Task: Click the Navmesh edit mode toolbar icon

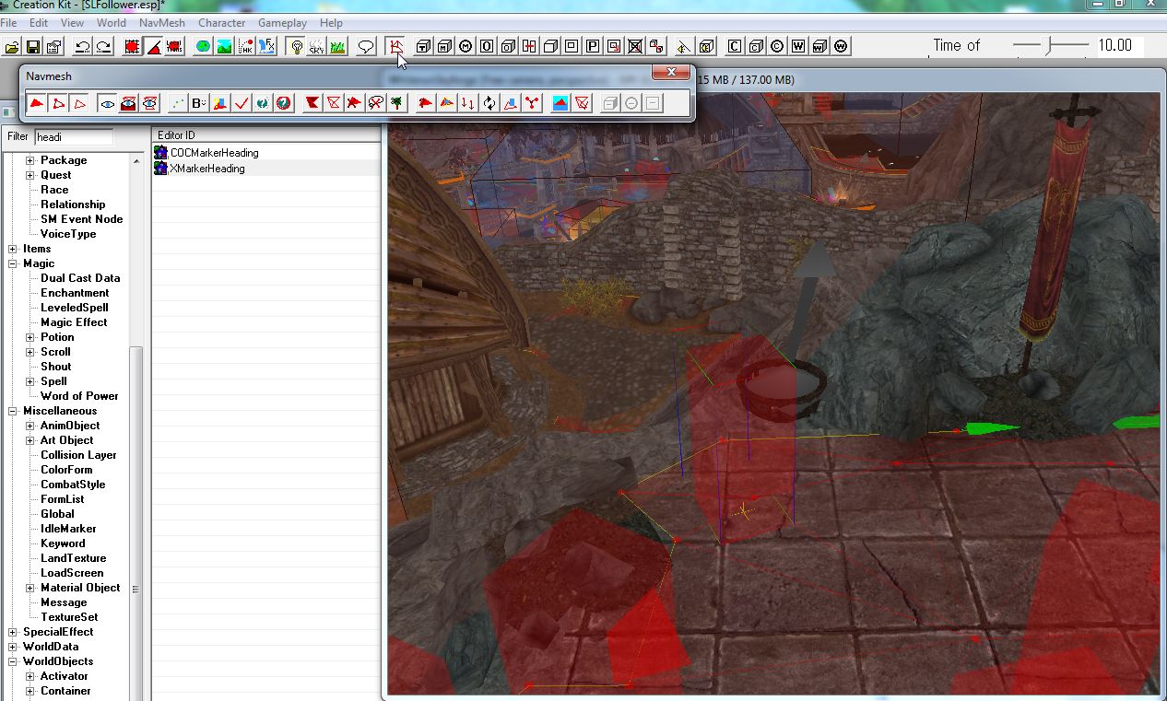Action: click(x=395, y=46)
